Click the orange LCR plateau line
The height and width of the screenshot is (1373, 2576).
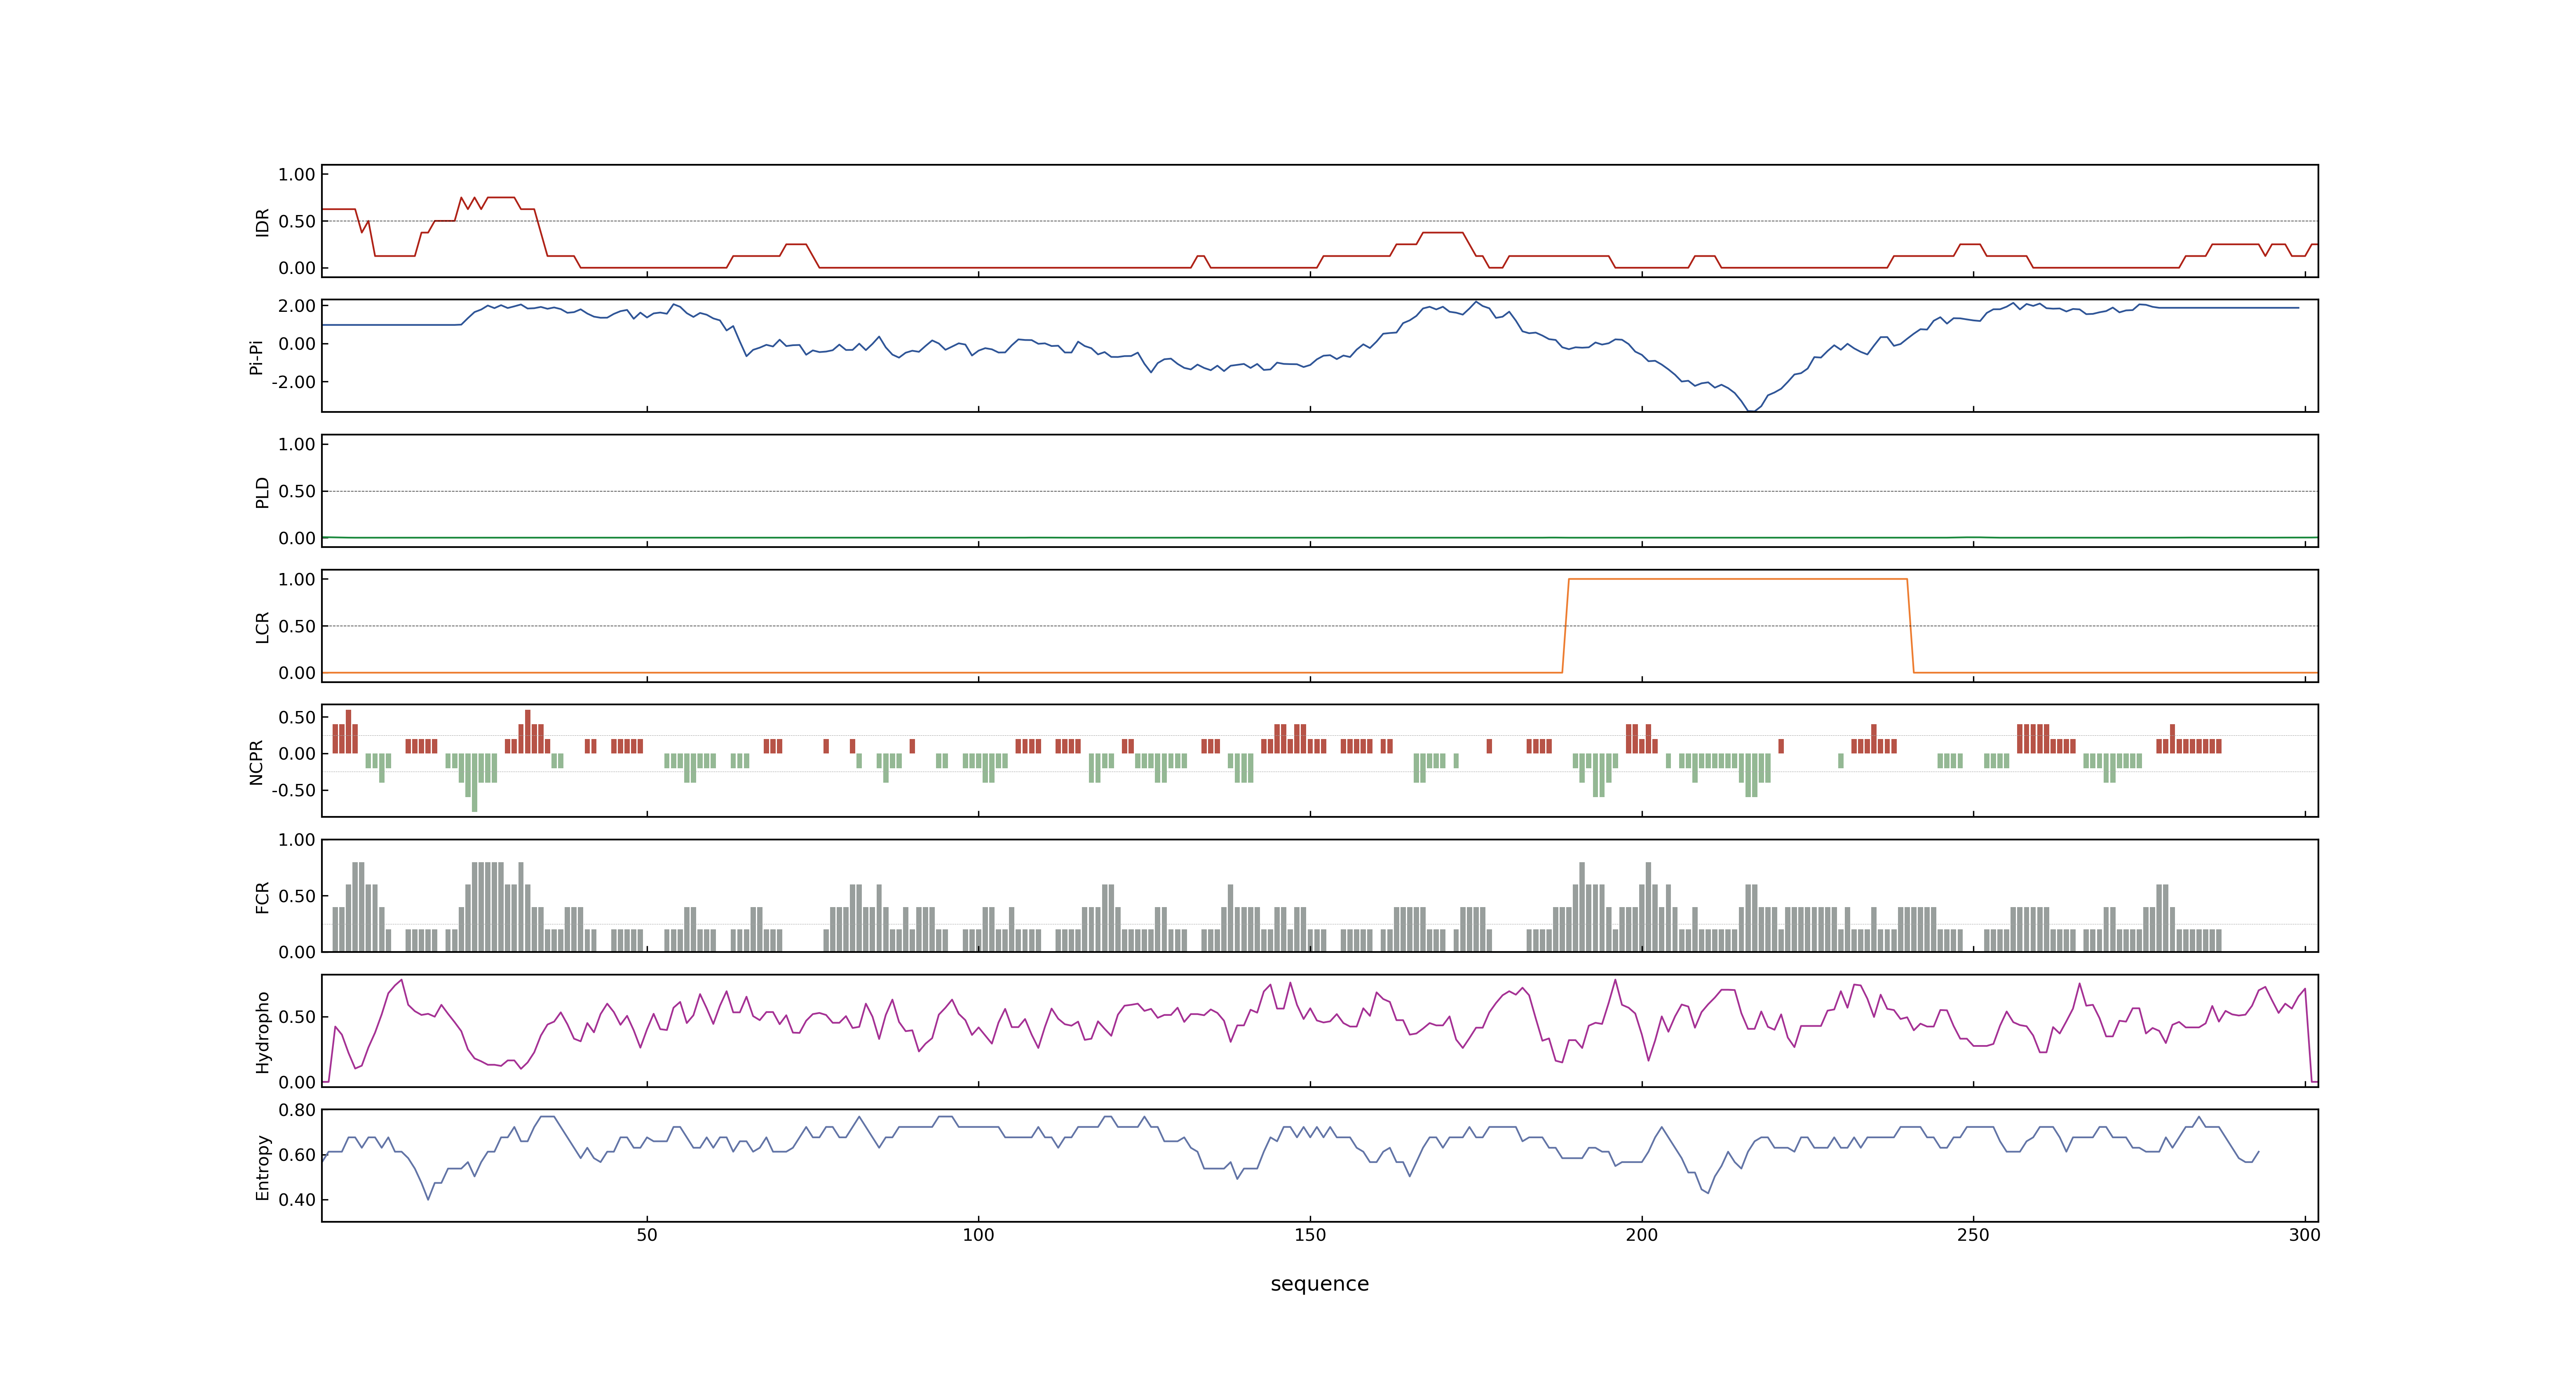click(x=1738, y=579)
